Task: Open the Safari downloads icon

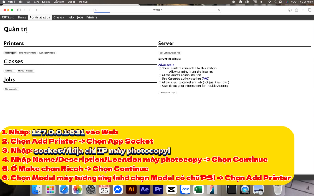Action: pyautogui.click(x=290, y=10)
